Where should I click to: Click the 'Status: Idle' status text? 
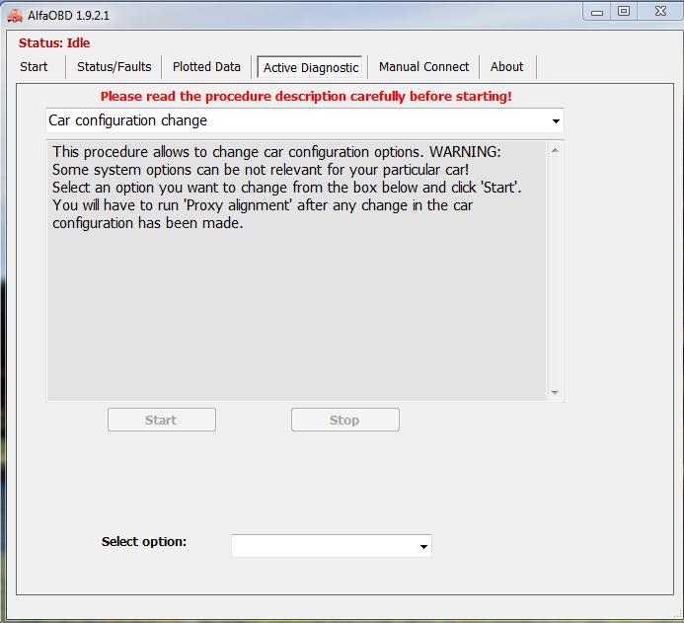tap(54, 43)
